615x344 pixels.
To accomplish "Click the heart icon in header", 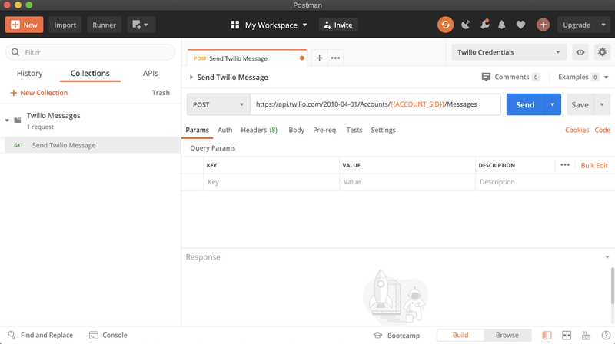I will pyautogui.click(x=520, y=25).
